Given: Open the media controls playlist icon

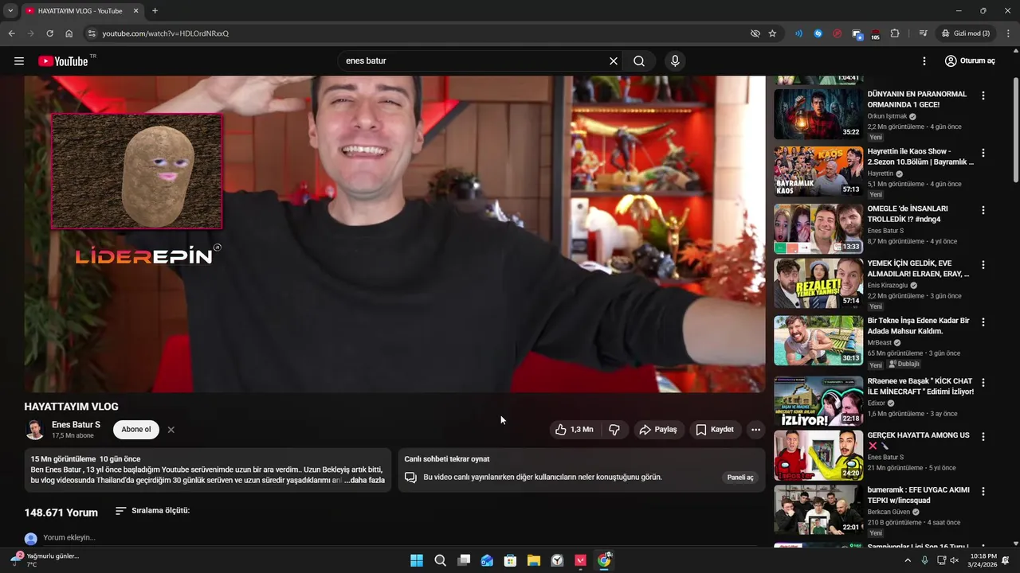Looking at the screenshot, I should [x=923, y=33].
